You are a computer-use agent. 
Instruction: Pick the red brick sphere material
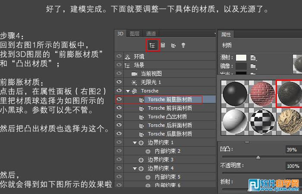pyautogui.click(x=262, y=94)
